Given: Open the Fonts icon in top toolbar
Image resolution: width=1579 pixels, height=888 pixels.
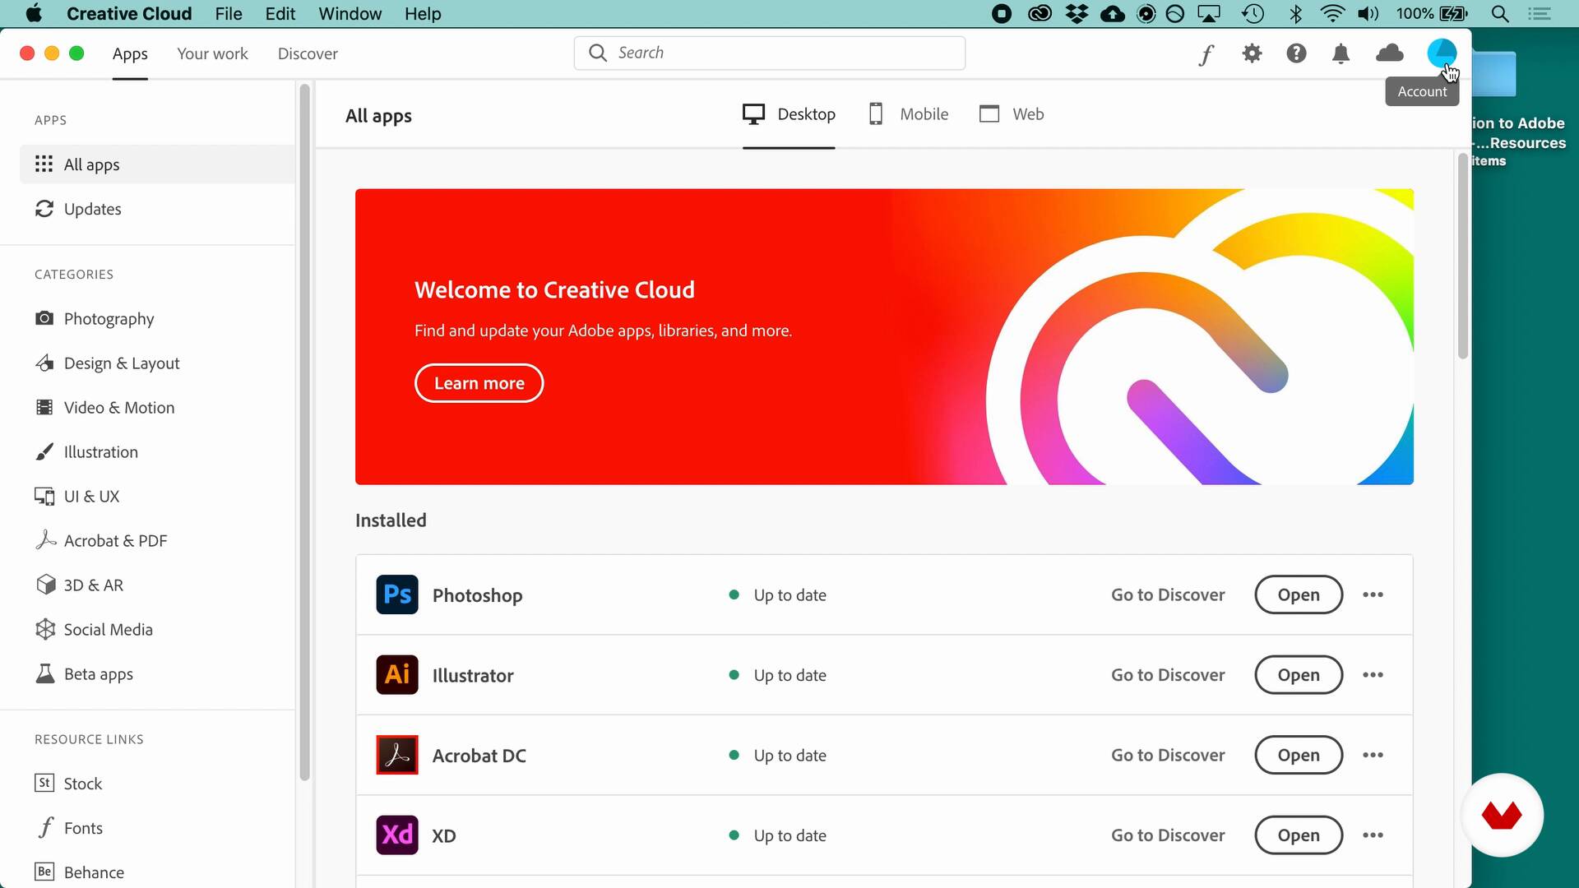Looking at the screenshot, I should click(x=1206, y=54).
